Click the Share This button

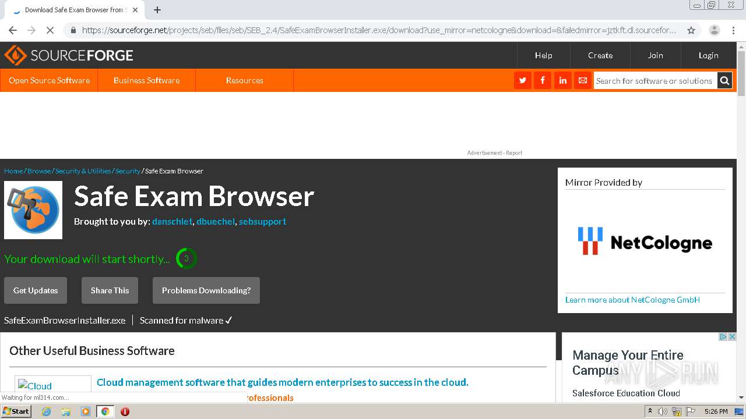pyautogui.click(x=110, y=290)
